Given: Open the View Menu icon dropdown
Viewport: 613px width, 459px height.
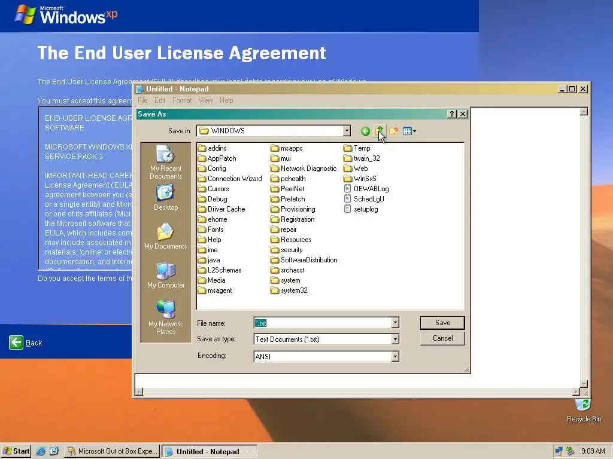Looking at the screenshot, I should tap(409, 131).
